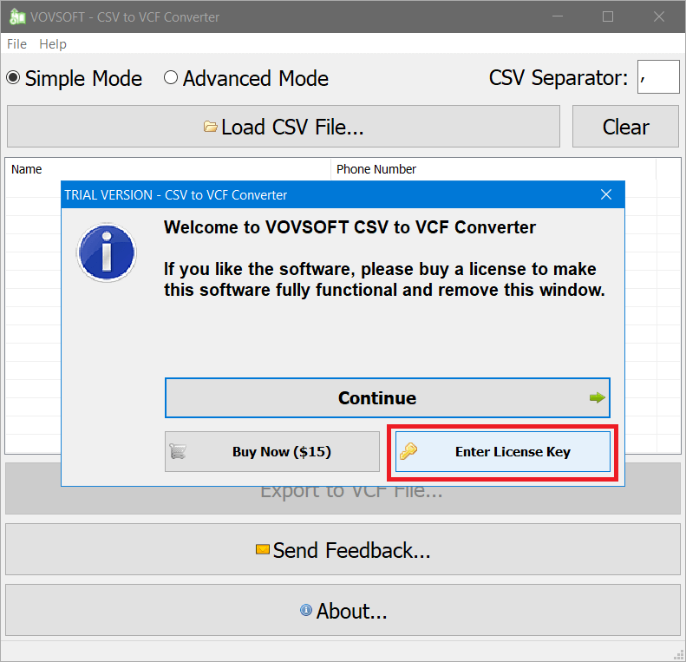The image size is (686, 662).
Task: Click the Load CSV File button
Action: coord(284,127)
